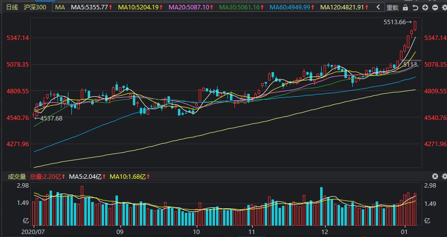This screenshot has width=447, height=237.
Task: Open the MA indicator selector
Action: [x=60, y=7]
